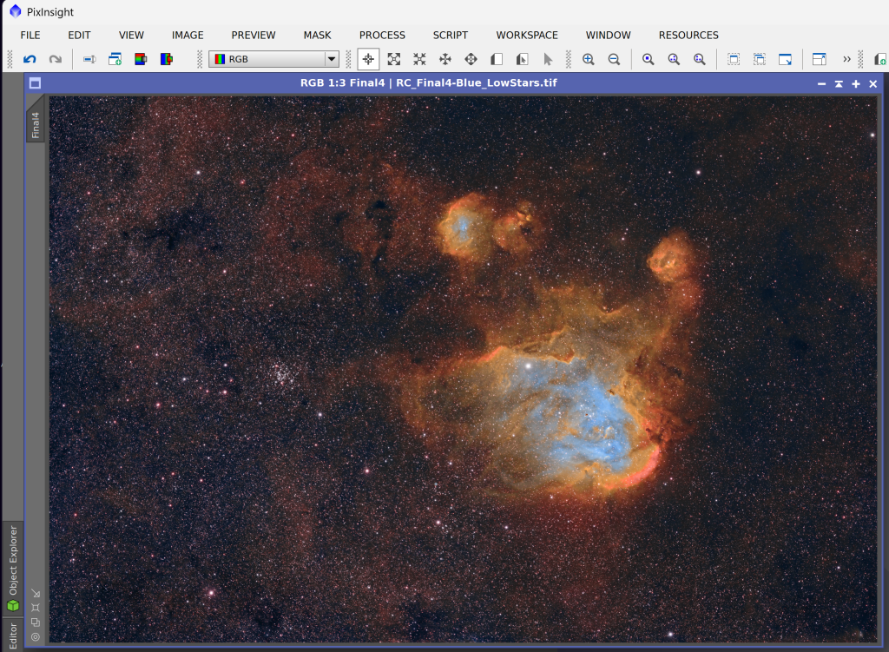Click the circular target icon in image window corner
This screenshot has width=889, height=652.
point(36,636)
